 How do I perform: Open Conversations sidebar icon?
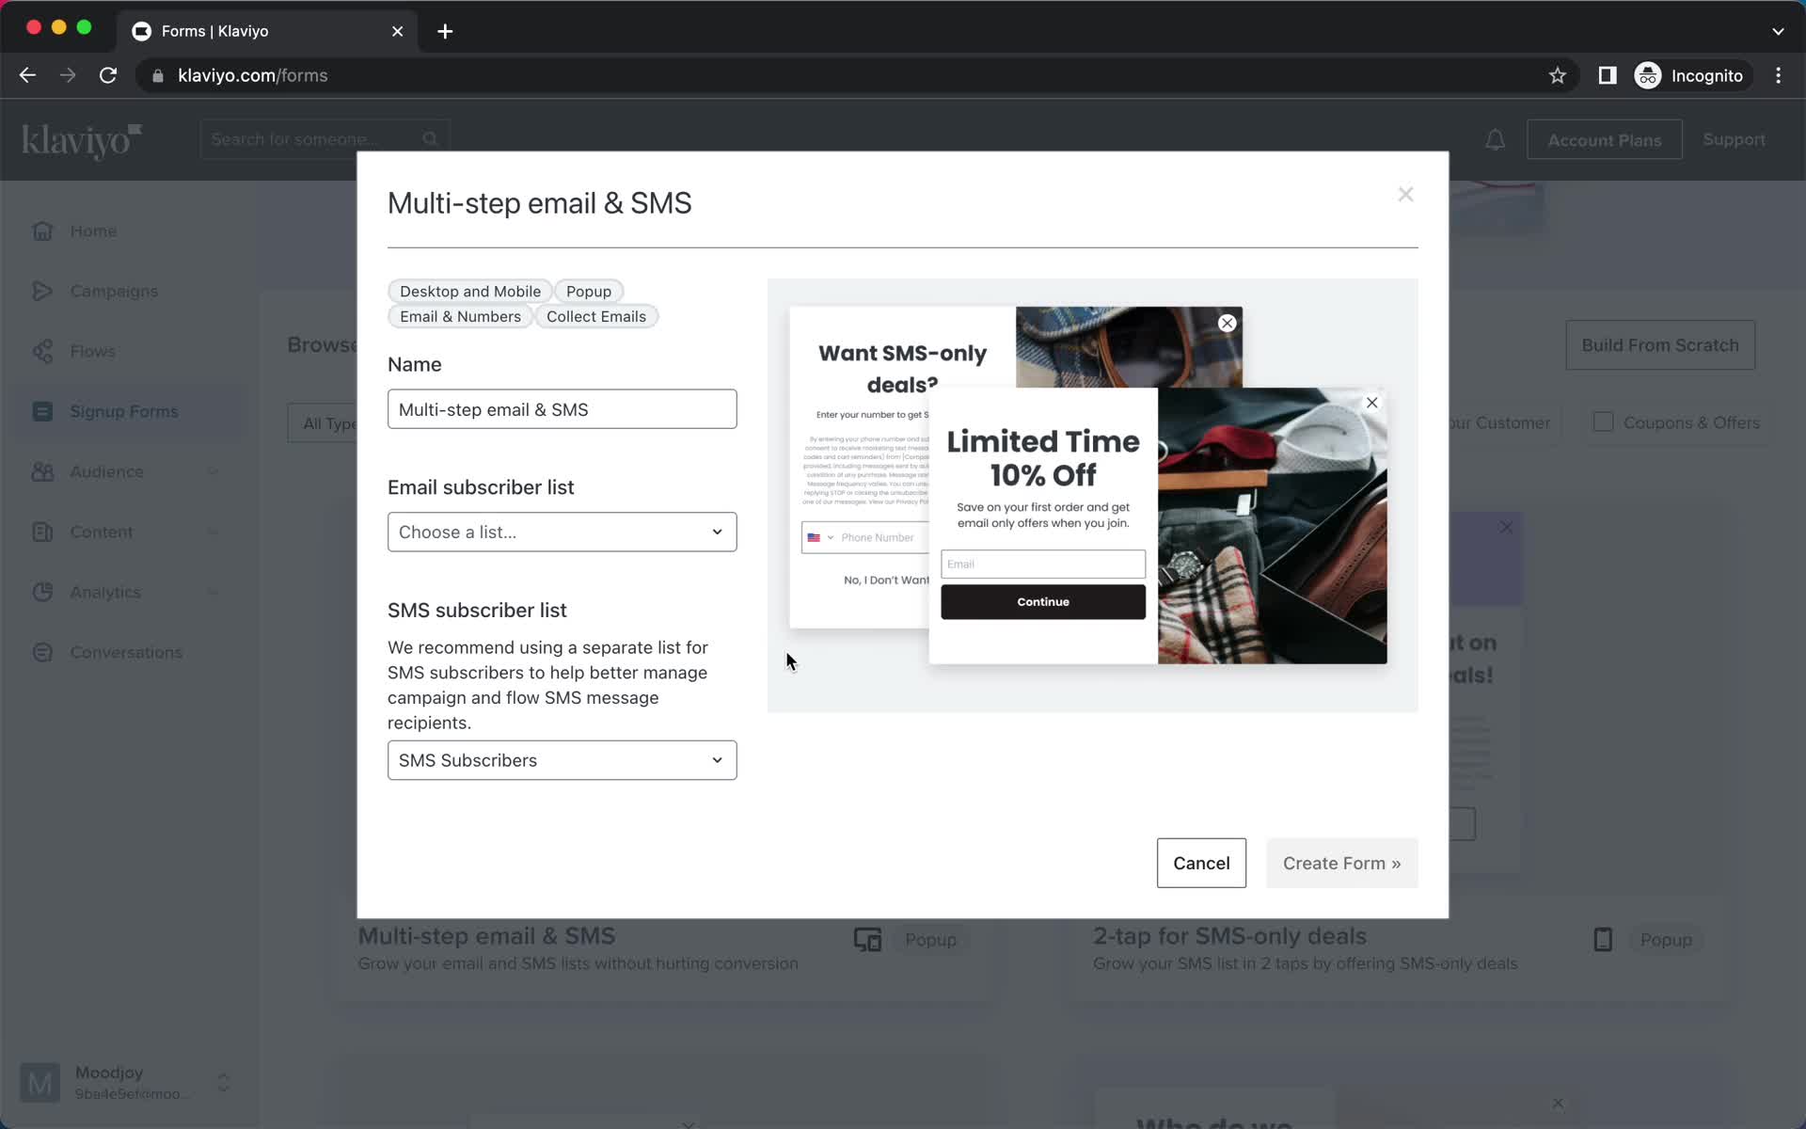click(x=43, y=652)
